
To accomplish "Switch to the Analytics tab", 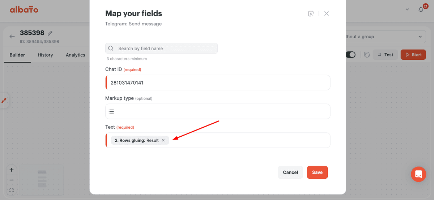I will 75,55.
